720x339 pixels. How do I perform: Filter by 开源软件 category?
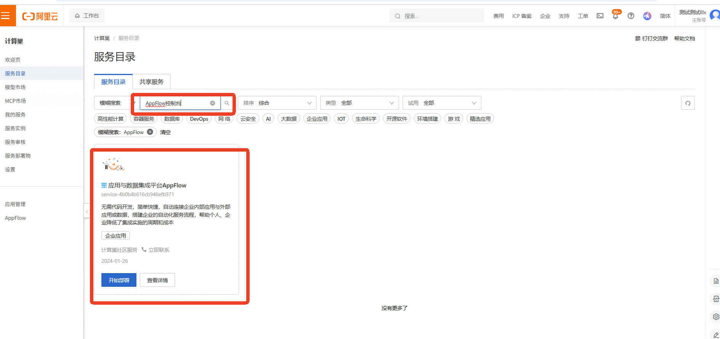(397, 119)
